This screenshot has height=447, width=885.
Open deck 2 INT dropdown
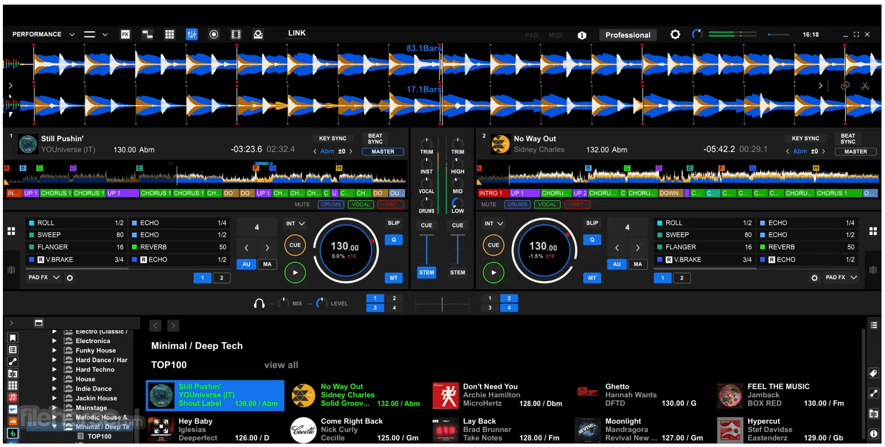tap(494, 223)
